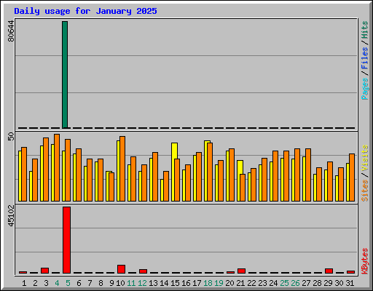The image size is (373, 291).
Task: Click the green day 25 label
Action: tap(284, 283)
